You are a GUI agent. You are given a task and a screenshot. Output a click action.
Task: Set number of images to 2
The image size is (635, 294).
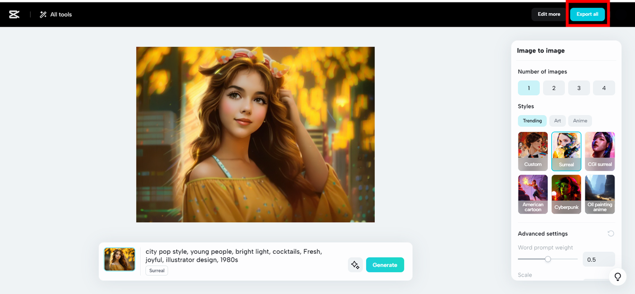(554, 88)
